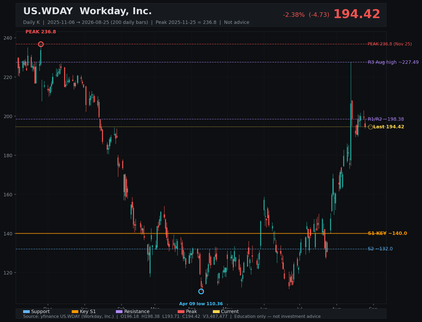Viewport: 422px width, 322px height.
Task: Select the yellow Current legend swatch
Action: (216, 312)
